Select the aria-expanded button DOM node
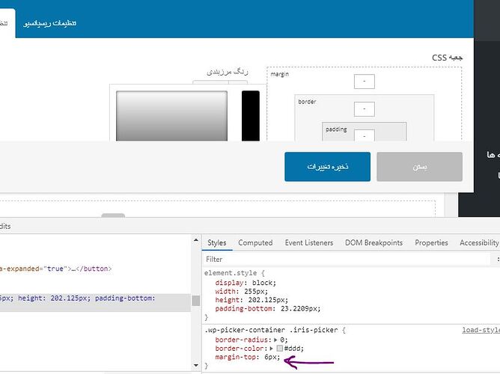Image resolution: width=500 pixels, height=374 pixels. [x=56, y=269]
